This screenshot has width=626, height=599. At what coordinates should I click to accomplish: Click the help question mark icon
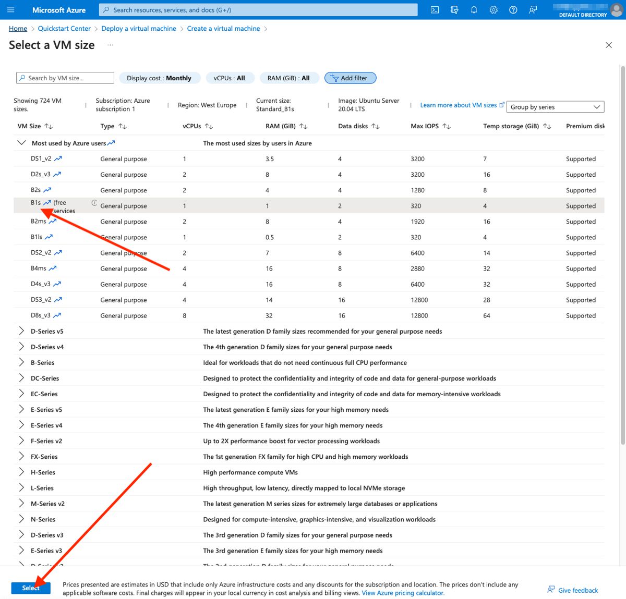(513, 10)
